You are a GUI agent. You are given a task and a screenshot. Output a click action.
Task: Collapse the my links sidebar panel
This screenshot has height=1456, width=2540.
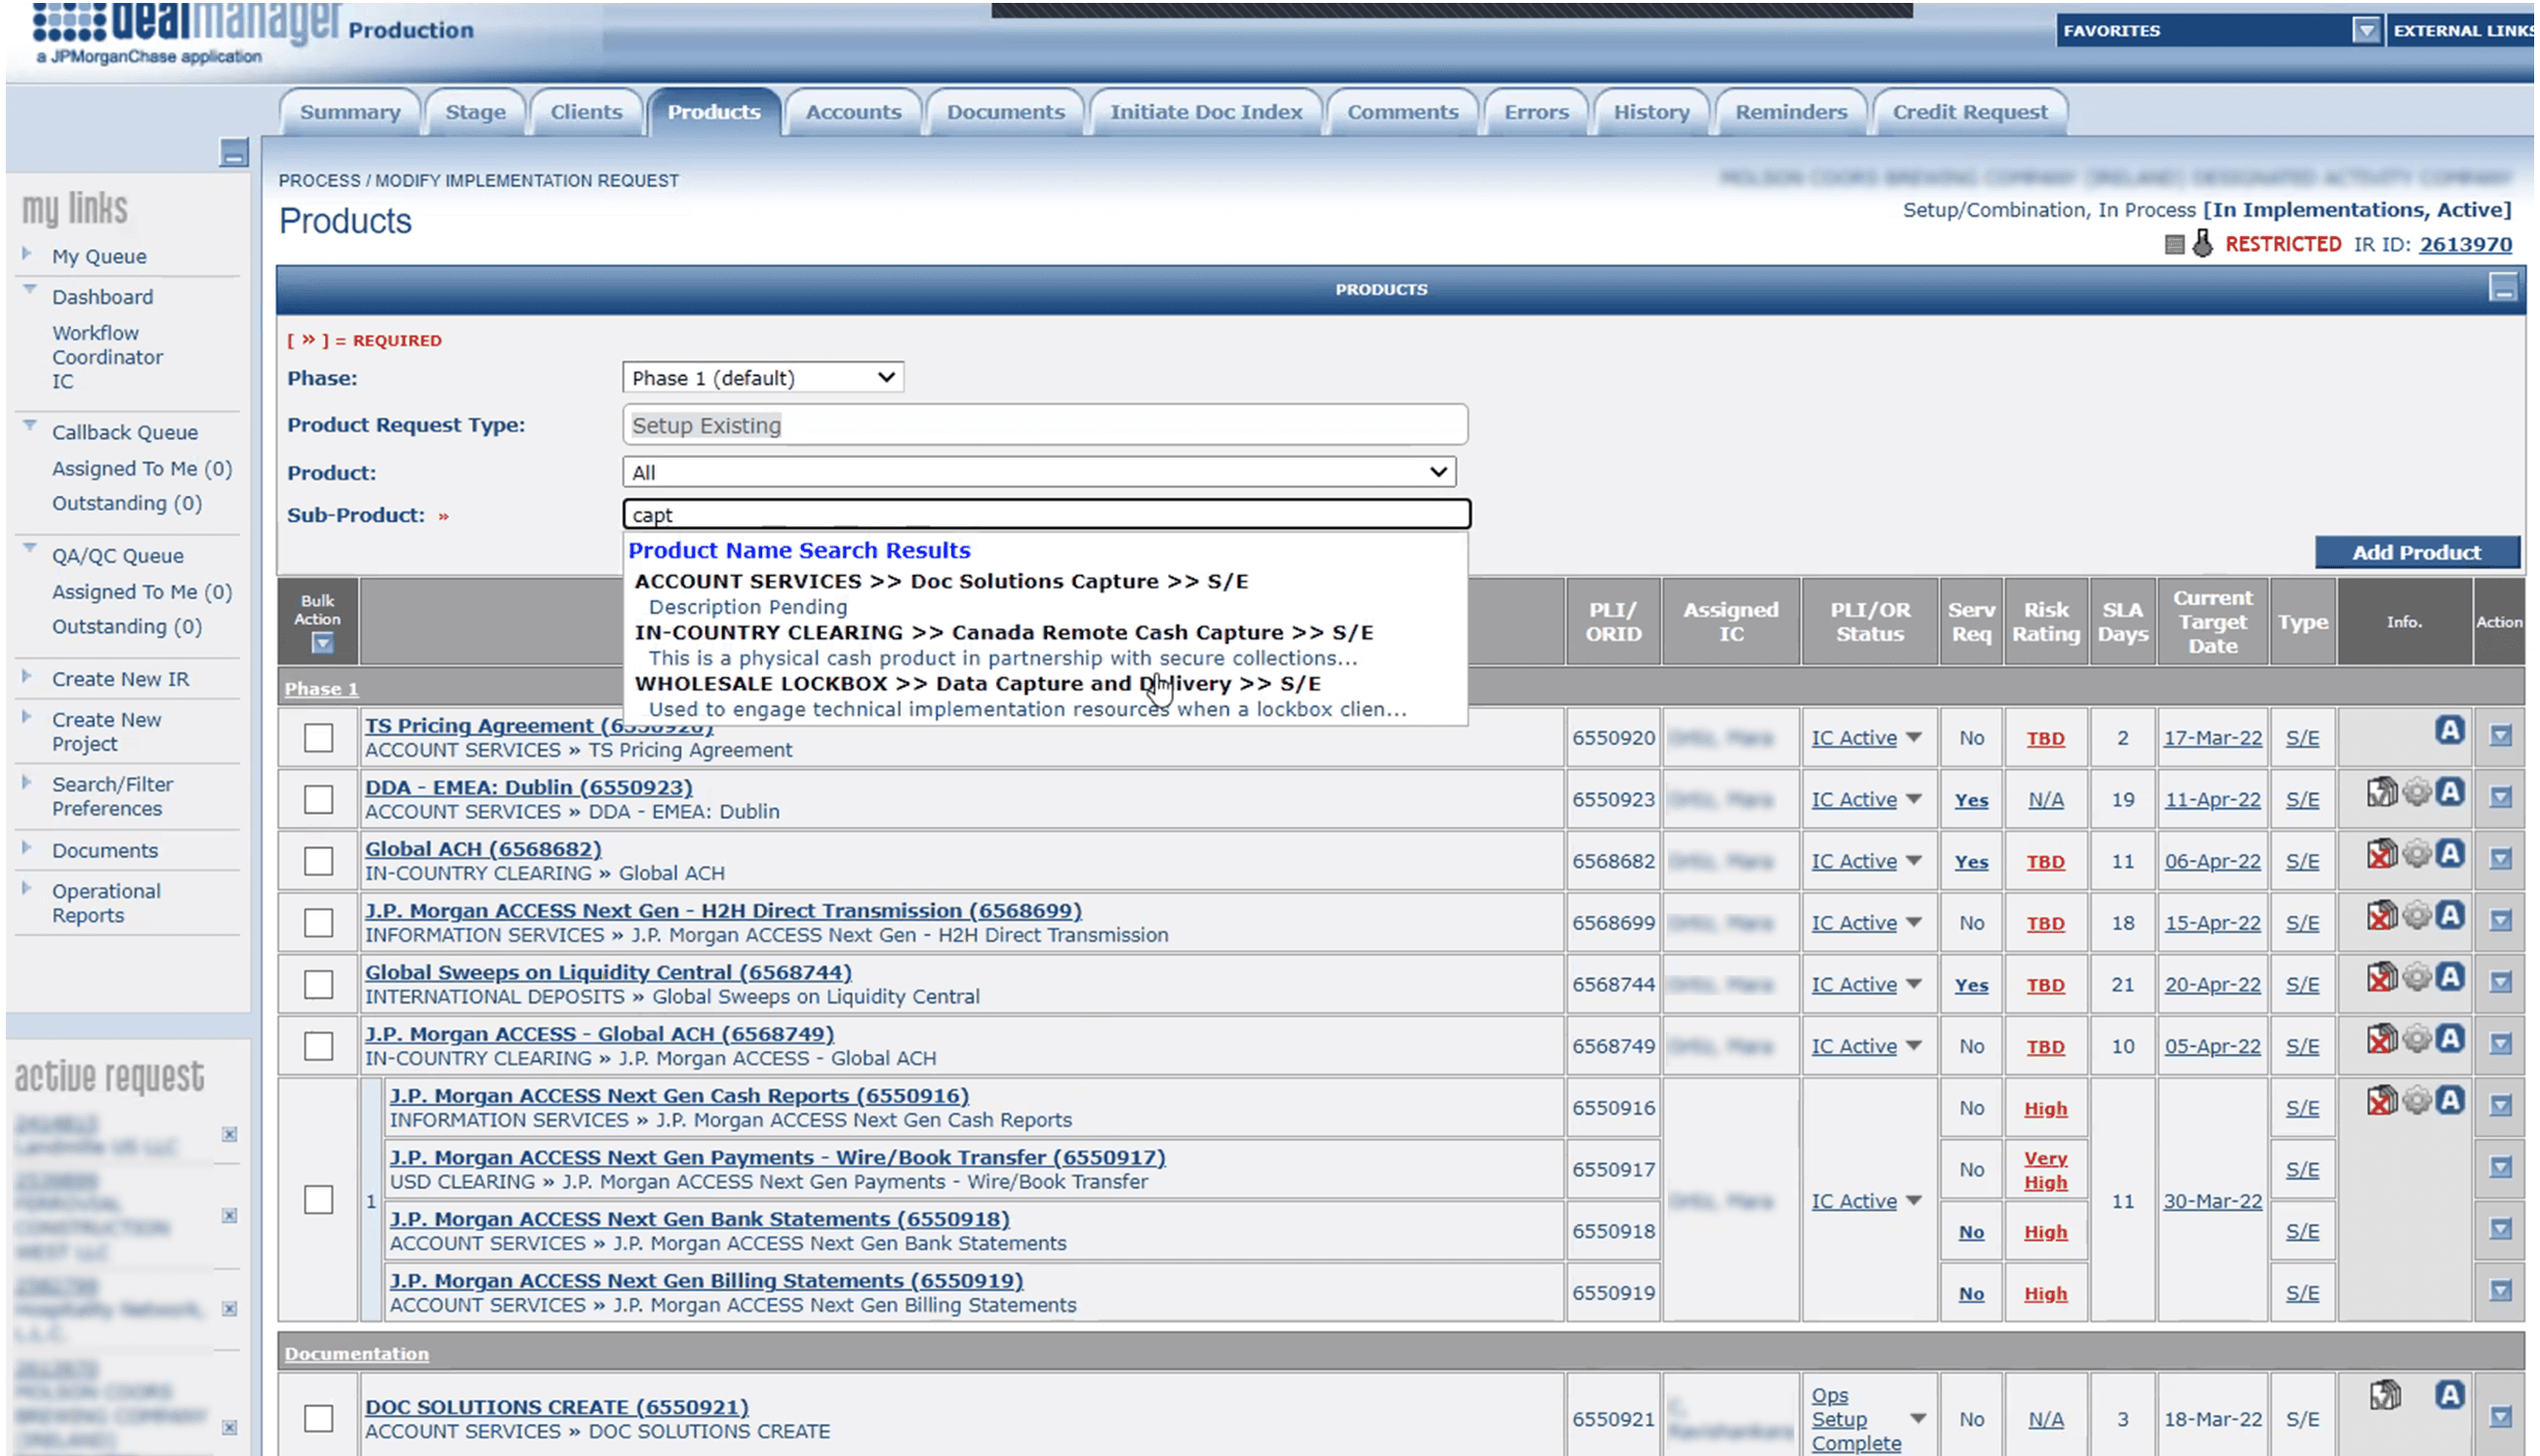(x=234, y=153)
